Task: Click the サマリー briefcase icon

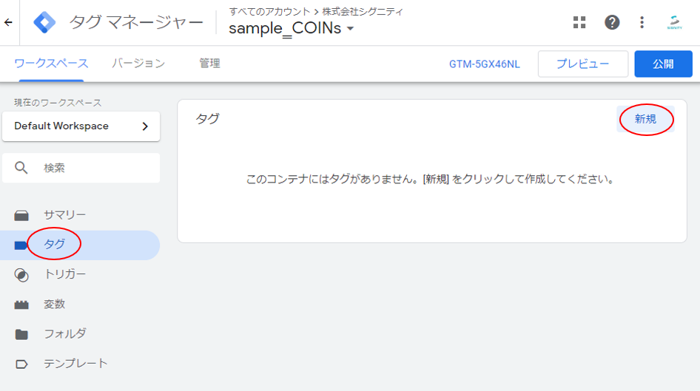Action: tap(21, 215)
